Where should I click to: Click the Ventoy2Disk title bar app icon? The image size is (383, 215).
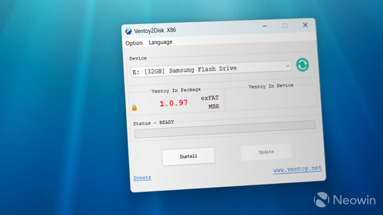129,31
